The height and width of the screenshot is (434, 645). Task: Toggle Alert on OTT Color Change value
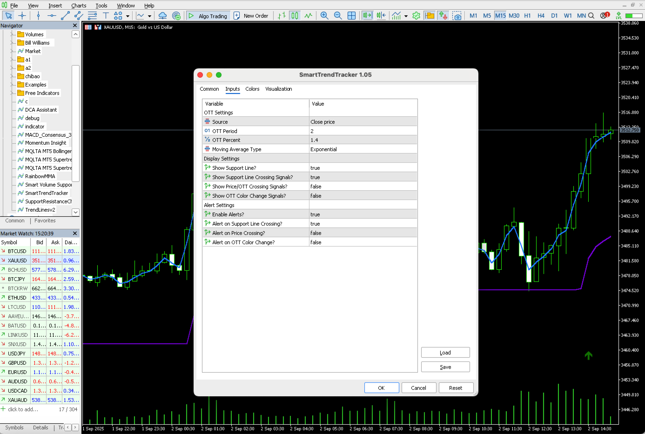(363, 242)
